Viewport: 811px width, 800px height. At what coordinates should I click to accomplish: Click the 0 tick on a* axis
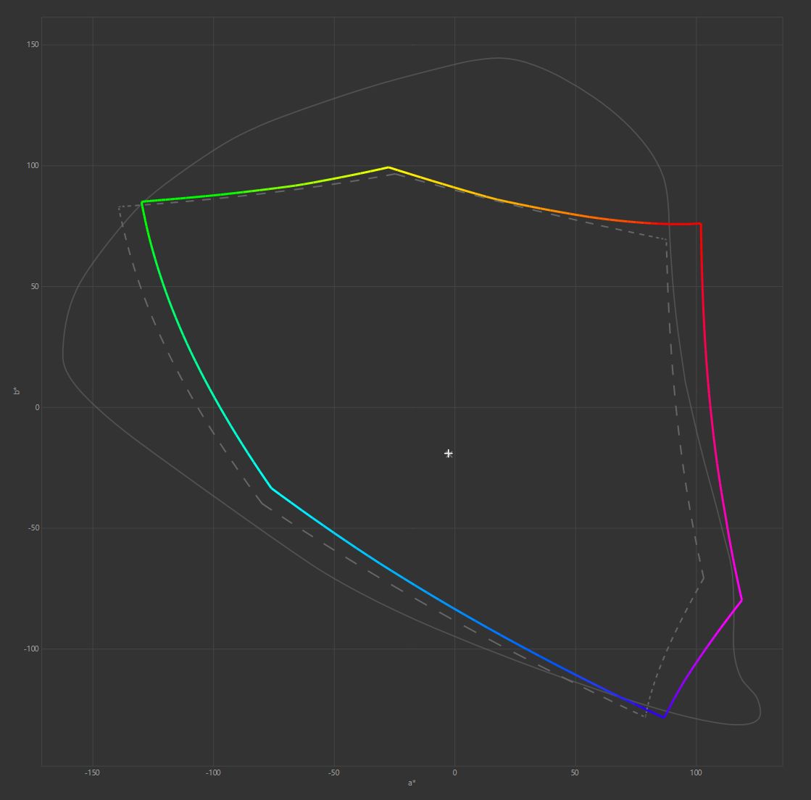click(454, 772)
